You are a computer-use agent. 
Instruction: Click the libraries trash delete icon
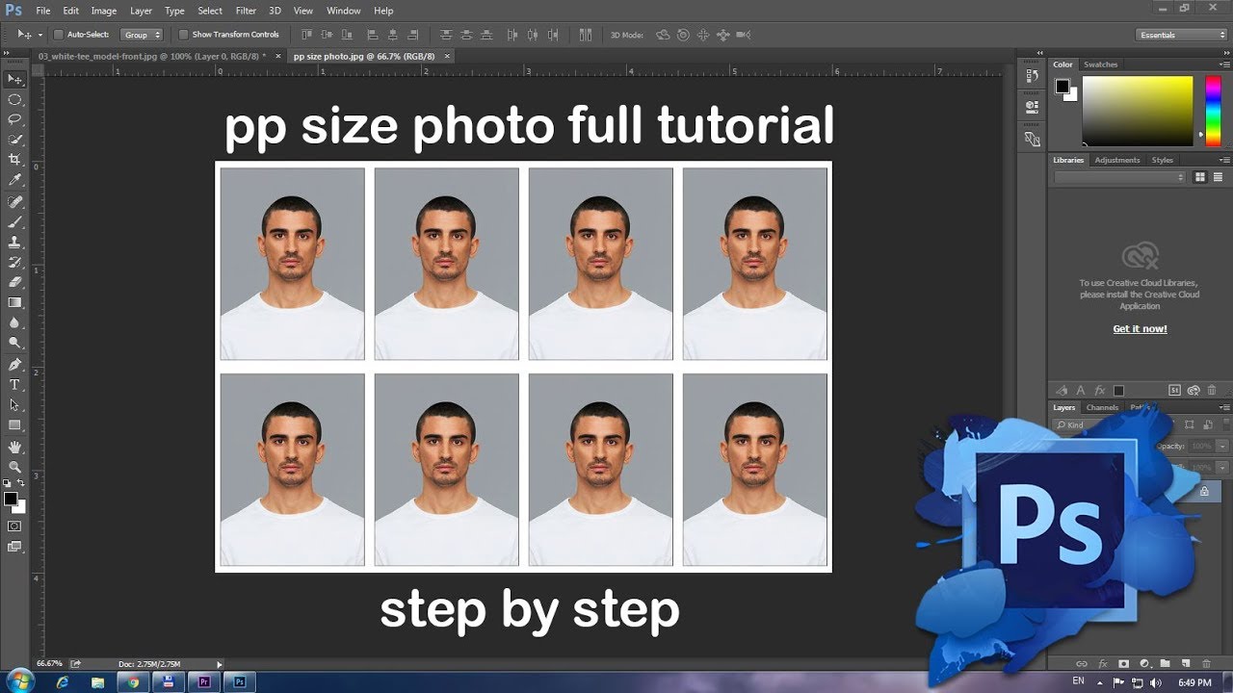point(1212,390)
